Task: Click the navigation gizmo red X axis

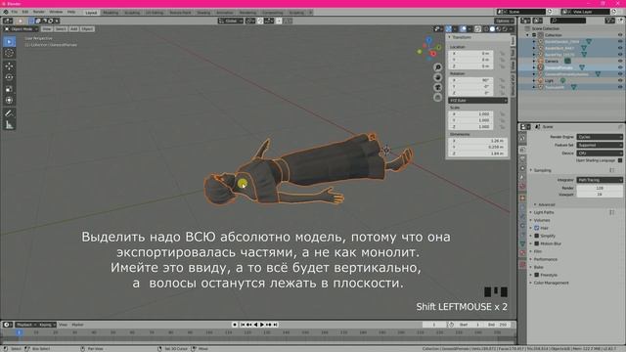Action: 433,54
